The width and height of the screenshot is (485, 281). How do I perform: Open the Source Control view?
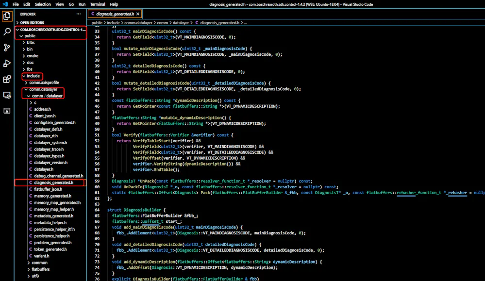[7, 47]
